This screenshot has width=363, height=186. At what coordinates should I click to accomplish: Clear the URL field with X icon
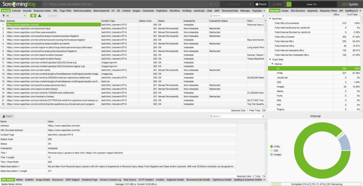[211, 4]
